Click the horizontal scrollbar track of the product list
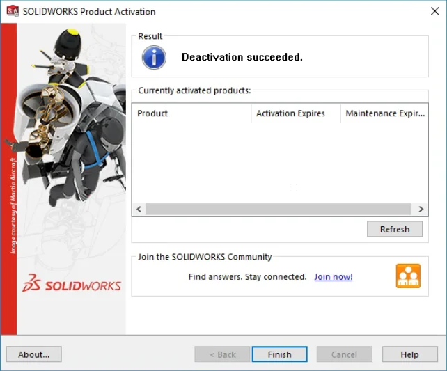Viewport: 447px width, 371px height. [x=279, y=209]
